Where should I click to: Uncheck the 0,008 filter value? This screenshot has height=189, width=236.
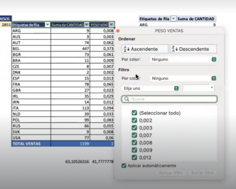click(134, 142)
